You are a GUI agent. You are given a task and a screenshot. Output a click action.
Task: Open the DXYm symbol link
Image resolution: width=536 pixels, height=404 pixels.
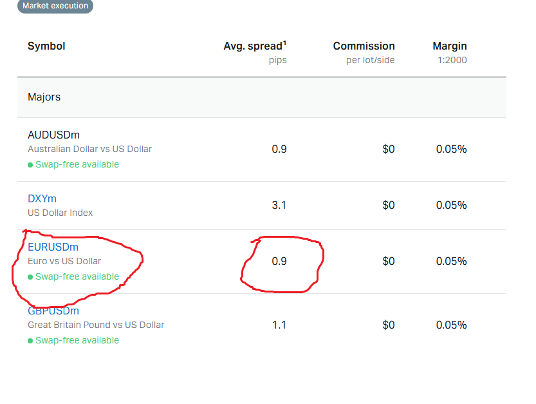(42, 198)
